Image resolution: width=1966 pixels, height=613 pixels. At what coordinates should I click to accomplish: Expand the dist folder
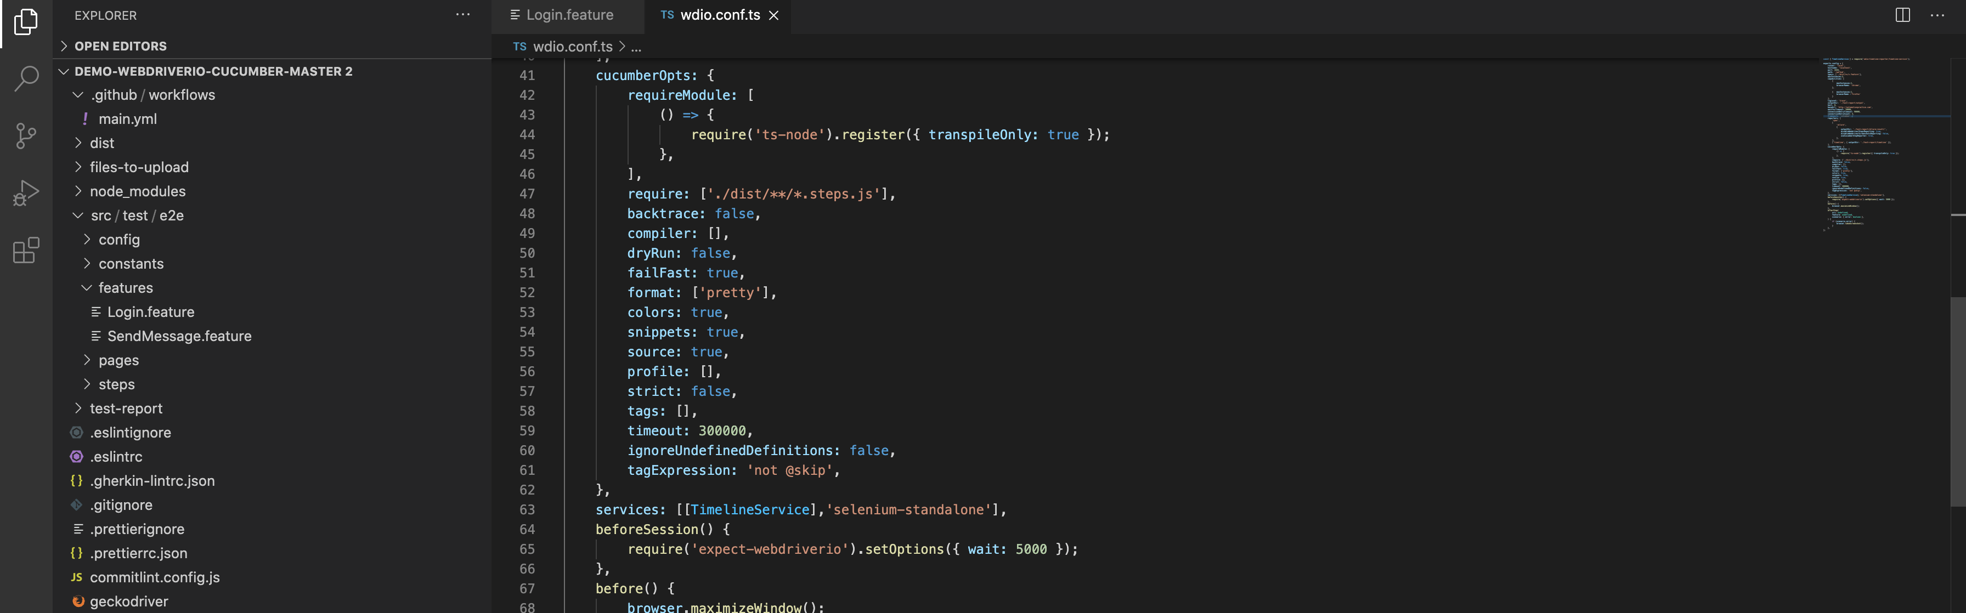pos(78,143)
